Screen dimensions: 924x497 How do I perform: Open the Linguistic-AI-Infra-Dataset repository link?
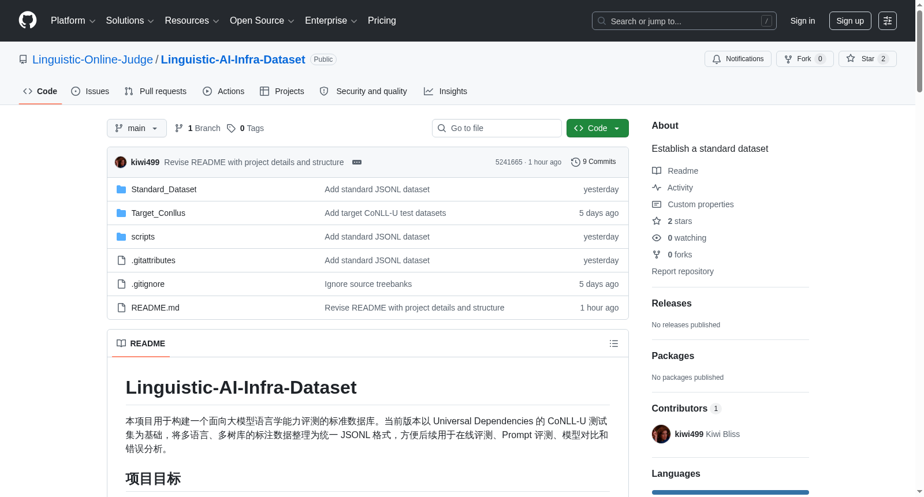point(233,59)
